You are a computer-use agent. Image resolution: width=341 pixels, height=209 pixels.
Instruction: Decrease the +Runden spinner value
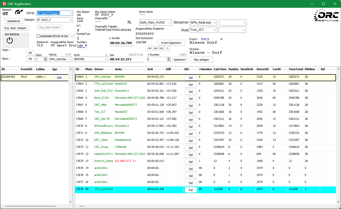click(169, 60)
